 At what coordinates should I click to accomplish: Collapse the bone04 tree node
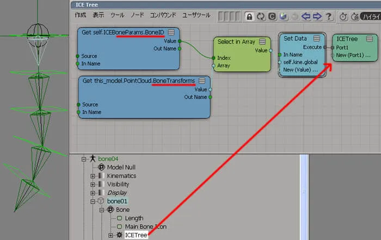(84, 159)
